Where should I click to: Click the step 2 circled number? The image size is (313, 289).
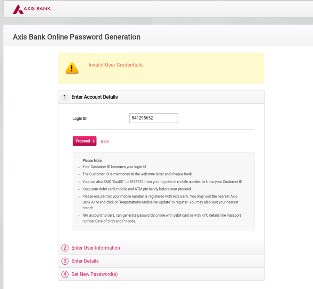[x=65, y=248]
